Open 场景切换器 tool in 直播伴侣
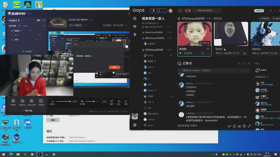 [31, 102]
